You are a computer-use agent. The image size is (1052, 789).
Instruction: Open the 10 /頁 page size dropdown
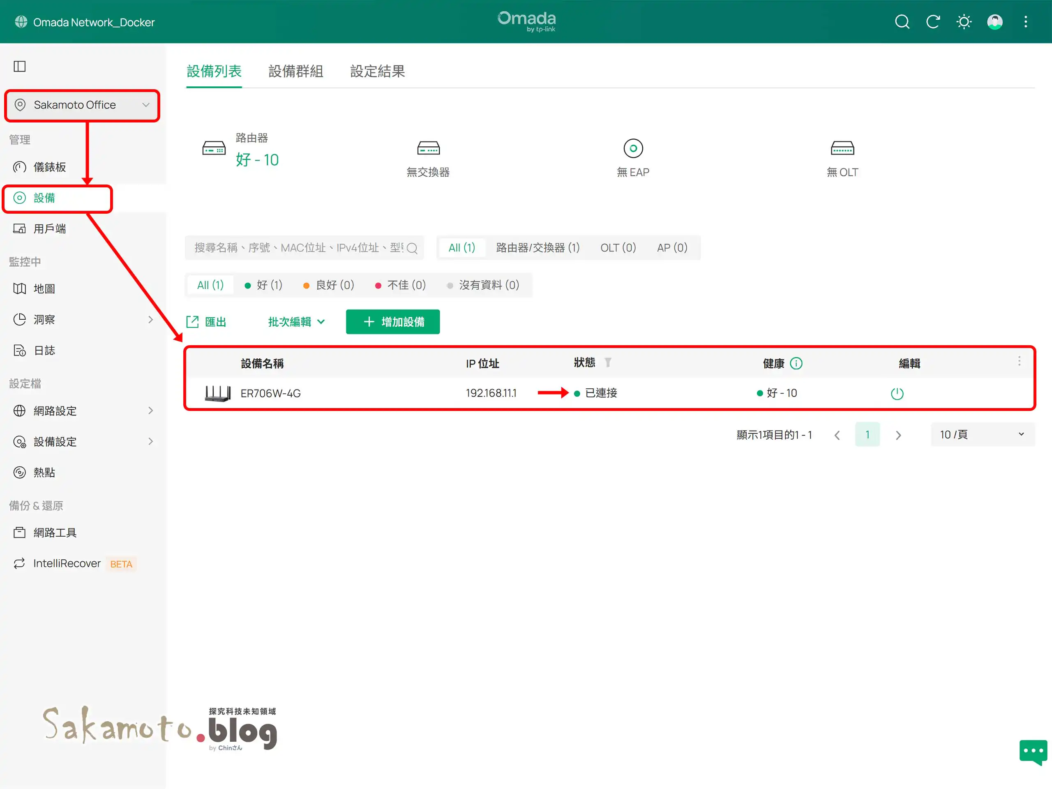[982, 434]
